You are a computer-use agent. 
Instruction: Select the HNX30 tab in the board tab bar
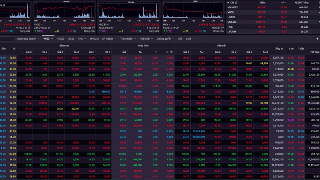(60, 39)
